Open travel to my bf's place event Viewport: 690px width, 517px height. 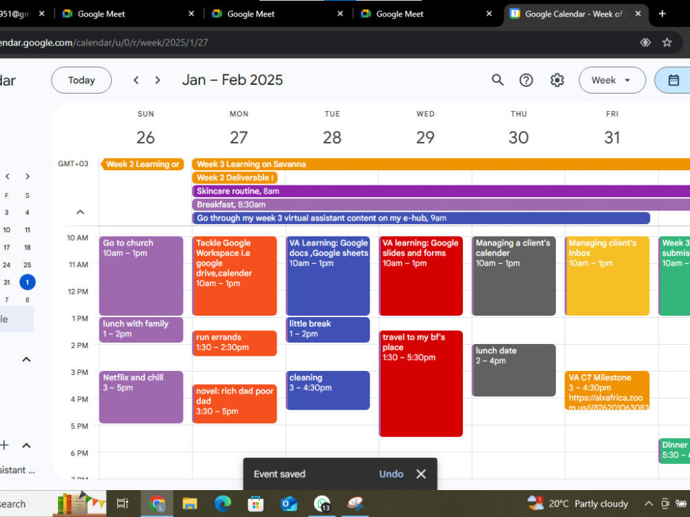(x=421, y=383)
